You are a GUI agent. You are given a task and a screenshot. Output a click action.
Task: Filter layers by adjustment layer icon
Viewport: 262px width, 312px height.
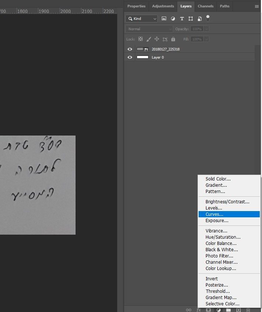click(173, 18)
